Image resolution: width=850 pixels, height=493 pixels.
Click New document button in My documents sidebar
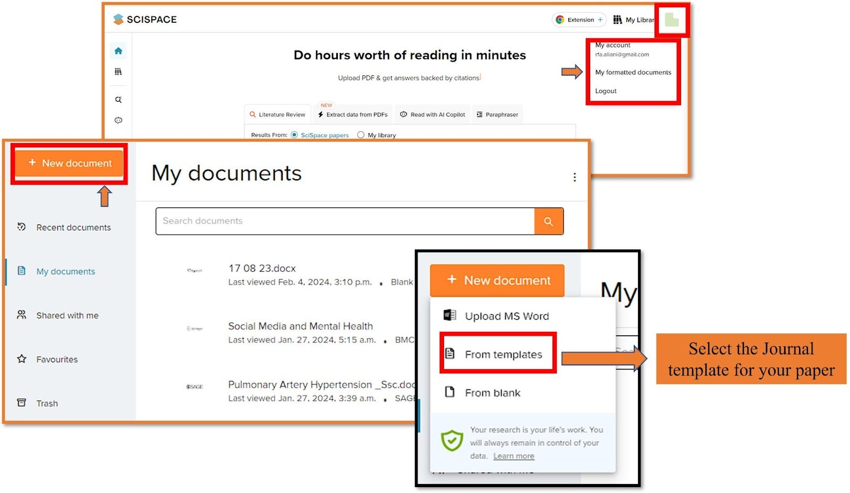coord(69,163)
